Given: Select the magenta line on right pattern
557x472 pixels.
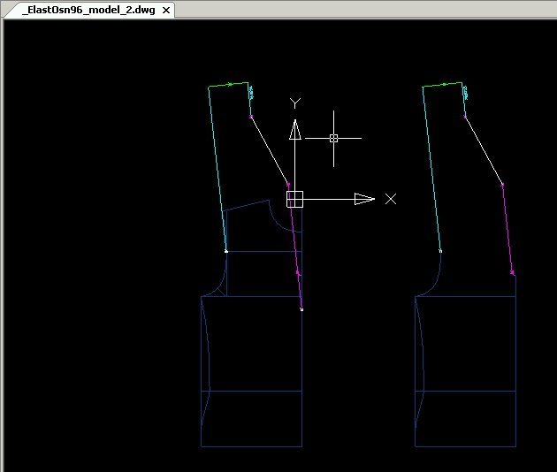Looking at the screenshot, I should 507,229.
